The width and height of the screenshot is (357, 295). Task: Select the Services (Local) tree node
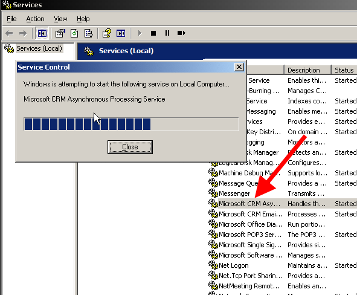(39, 48)
